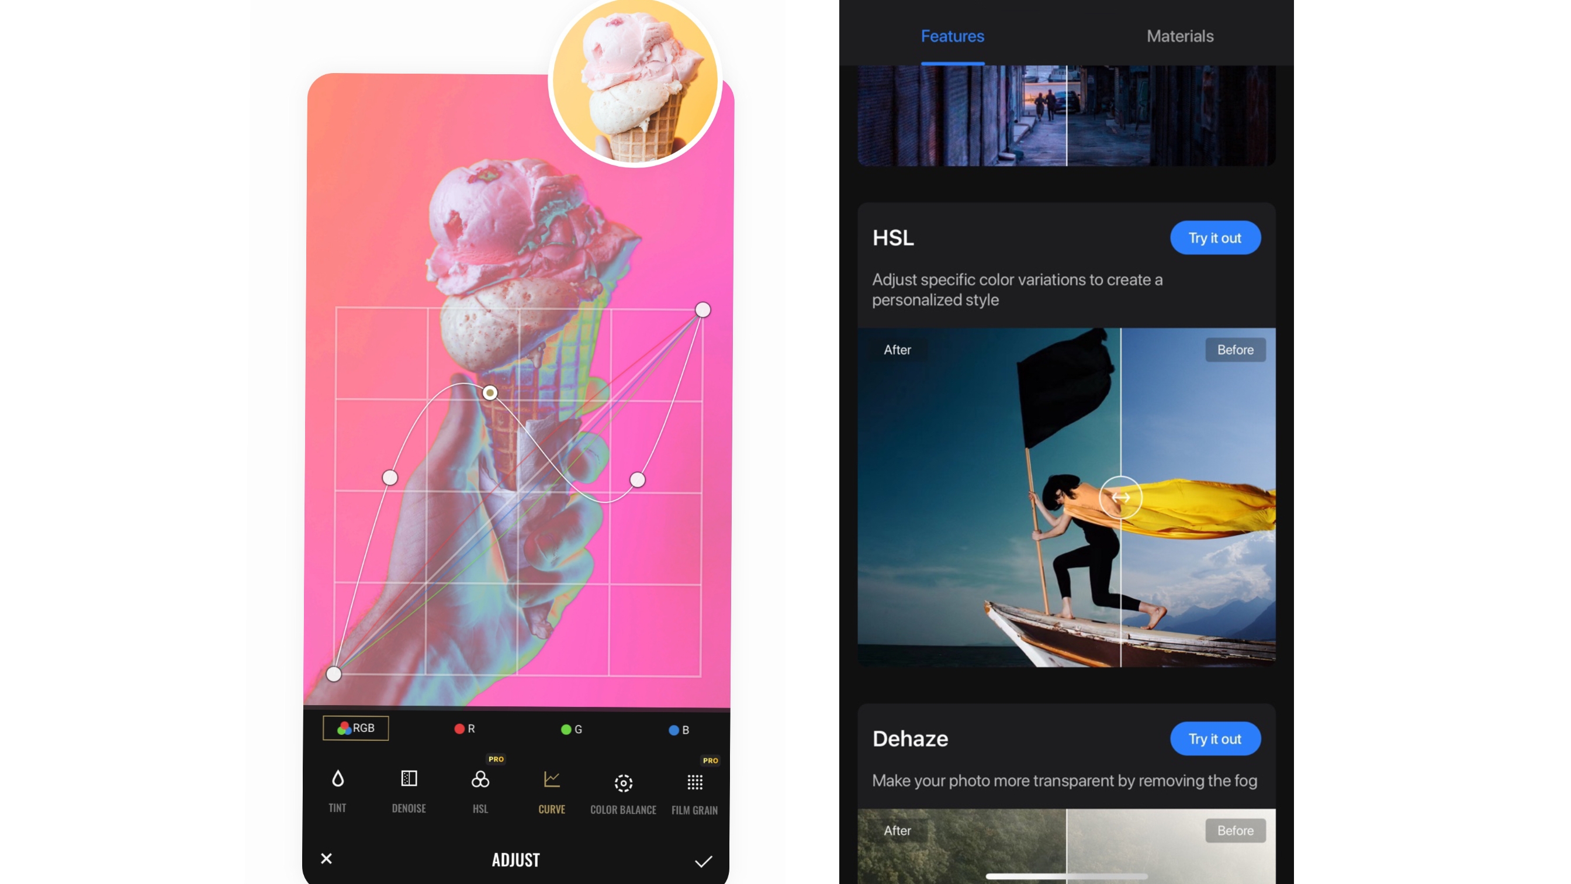
Task: Select the Curve adjustment tool
Action: (551, 790)
